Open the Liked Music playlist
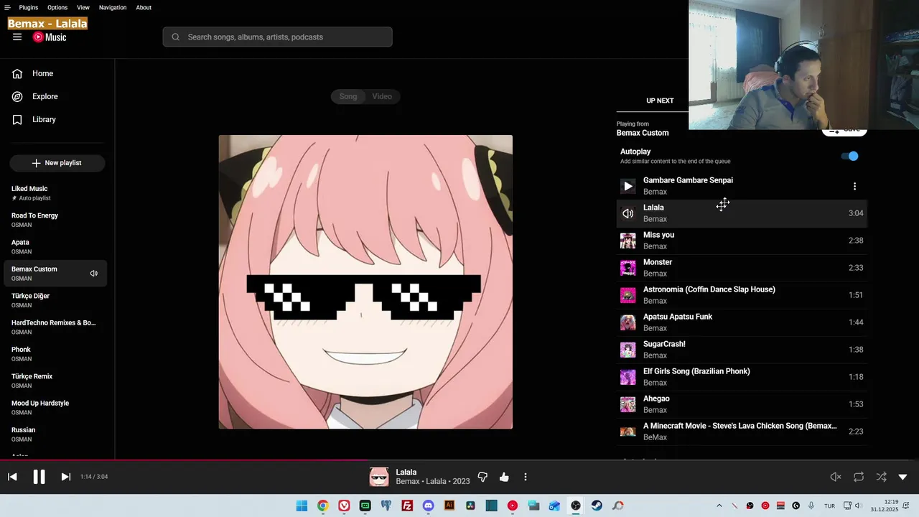 coord(55,192)
